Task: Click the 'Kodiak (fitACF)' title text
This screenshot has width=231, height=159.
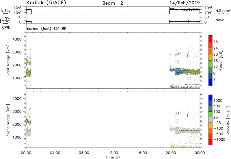Action: pos(46,3)
